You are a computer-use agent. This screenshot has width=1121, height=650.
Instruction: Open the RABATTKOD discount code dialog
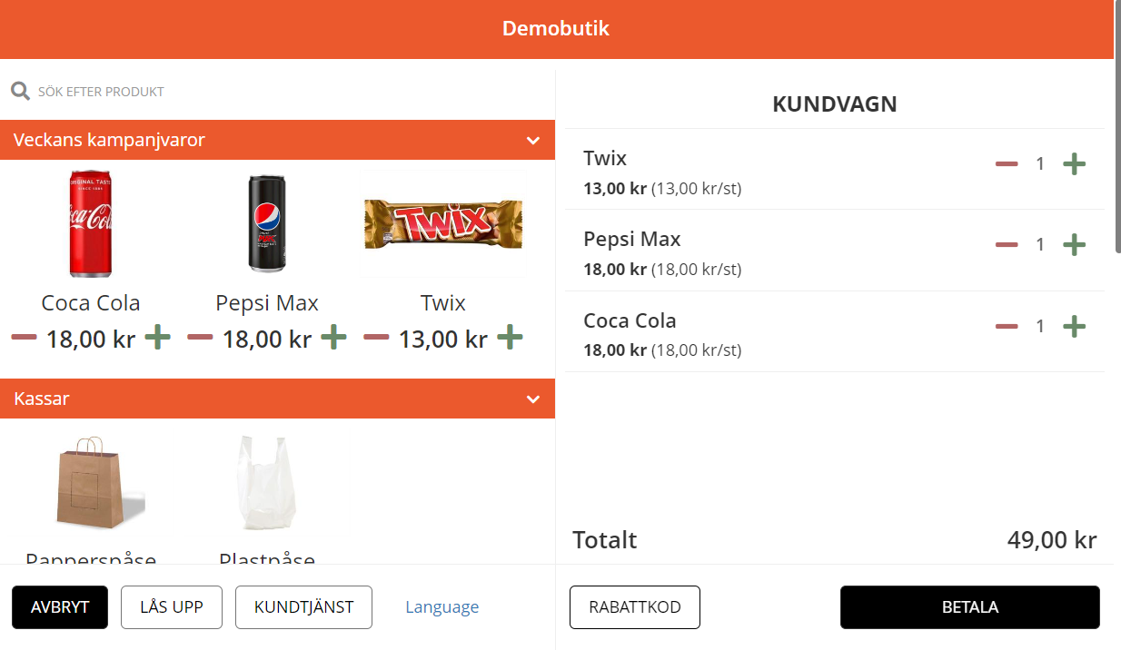(634, 607)
